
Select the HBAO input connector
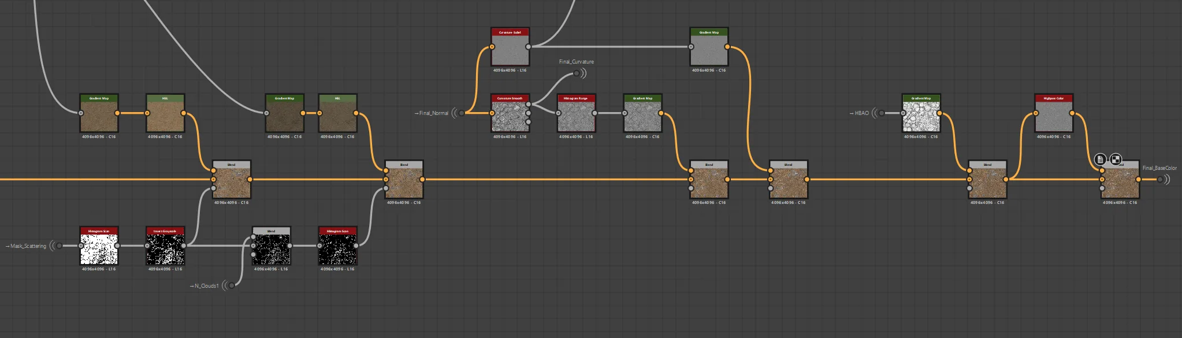(882, 113)
